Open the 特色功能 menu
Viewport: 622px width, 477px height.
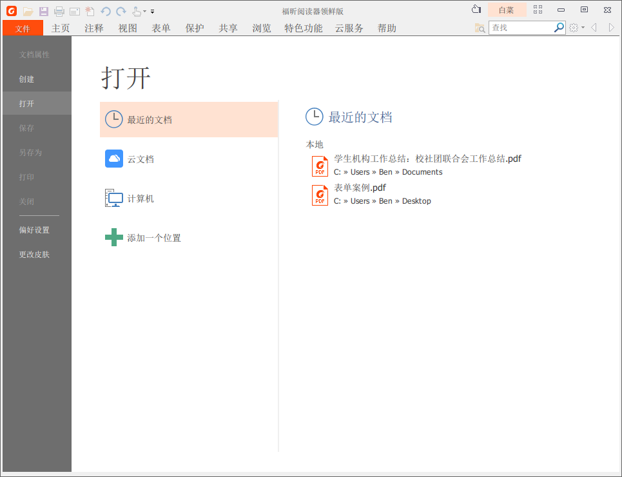pyautogui.click(x=303, y=28)
